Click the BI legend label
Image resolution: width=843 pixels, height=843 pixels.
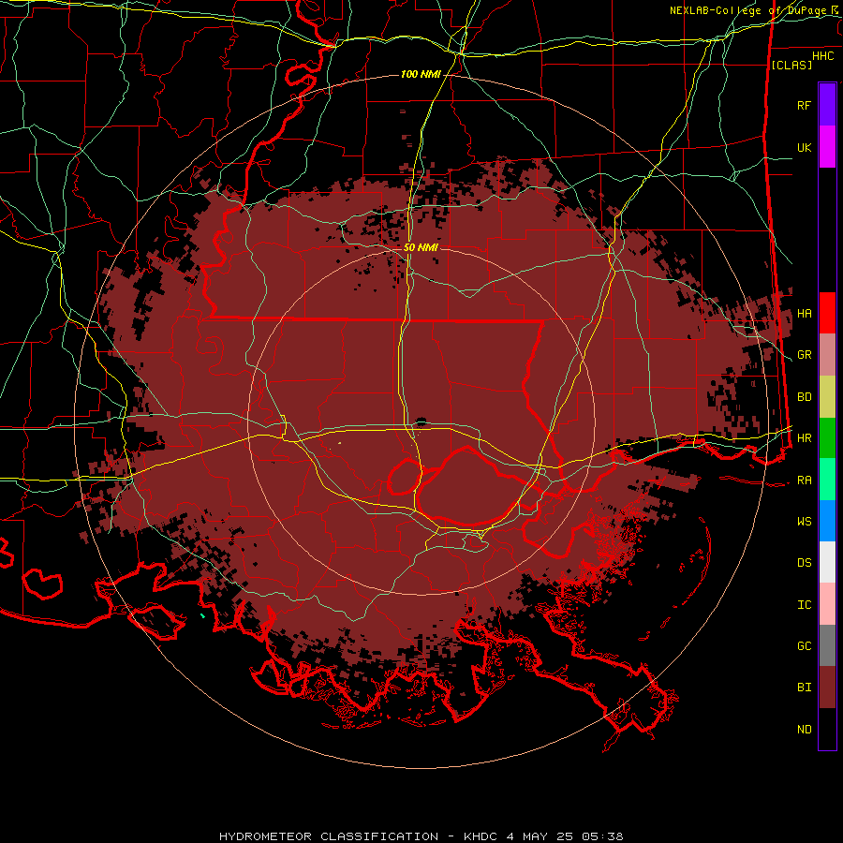[x=804, y=688]
